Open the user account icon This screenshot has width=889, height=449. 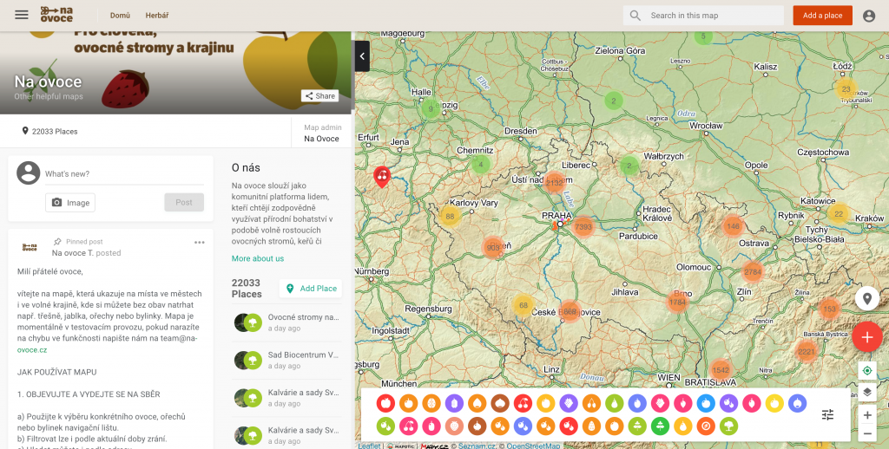[869, 16]
